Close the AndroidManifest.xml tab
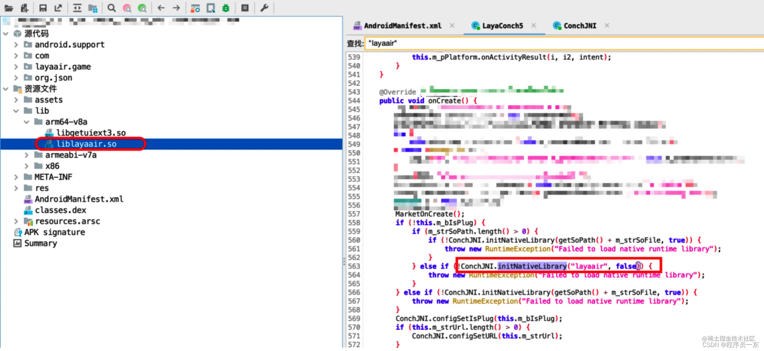 [x=452, y=25]
